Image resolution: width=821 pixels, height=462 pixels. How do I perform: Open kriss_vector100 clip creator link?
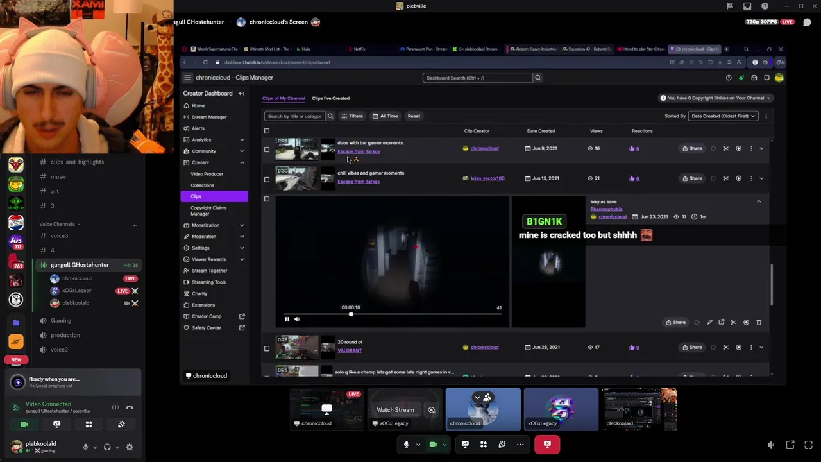(x=487, y=178)
